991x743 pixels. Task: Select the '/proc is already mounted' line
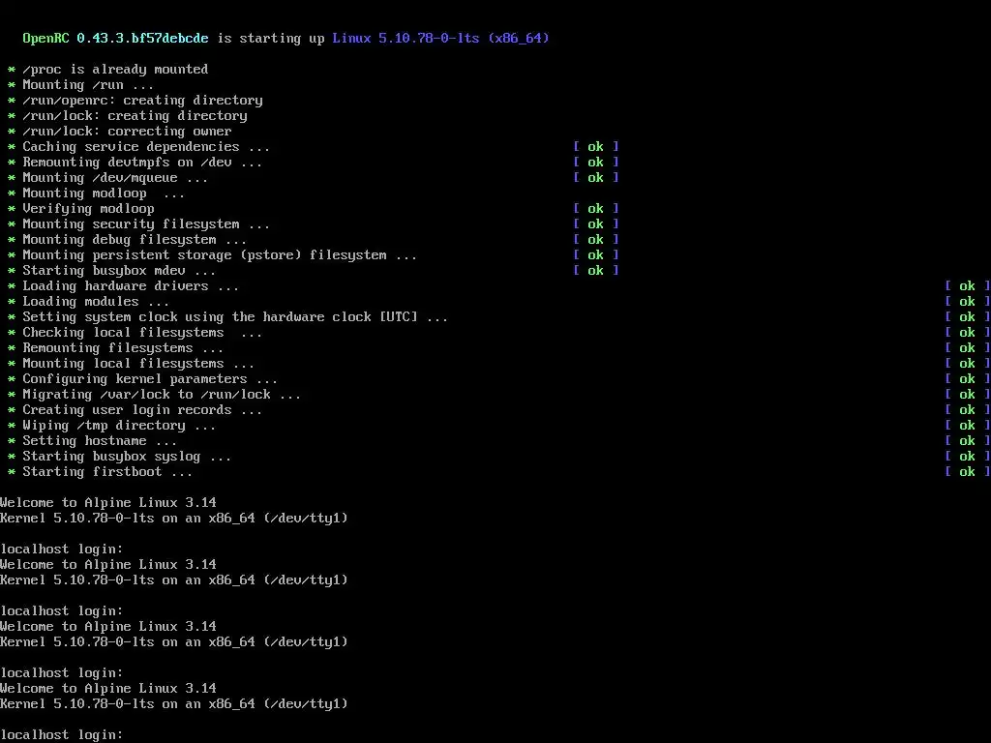pos(115,70)
